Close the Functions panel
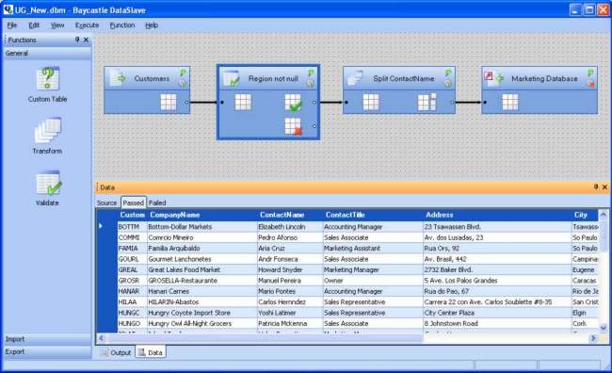 tap(86, 40)
